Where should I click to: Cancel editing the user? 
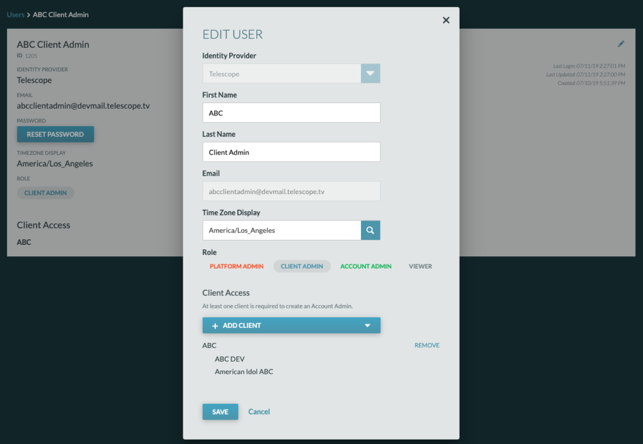click(x=259, y=412)
